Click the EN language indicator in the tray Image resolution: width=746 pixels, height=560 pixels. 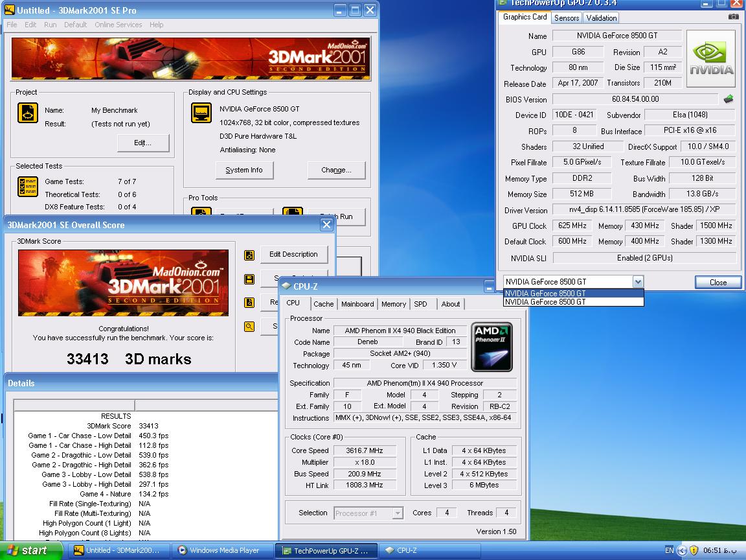[x=669, y=550]
